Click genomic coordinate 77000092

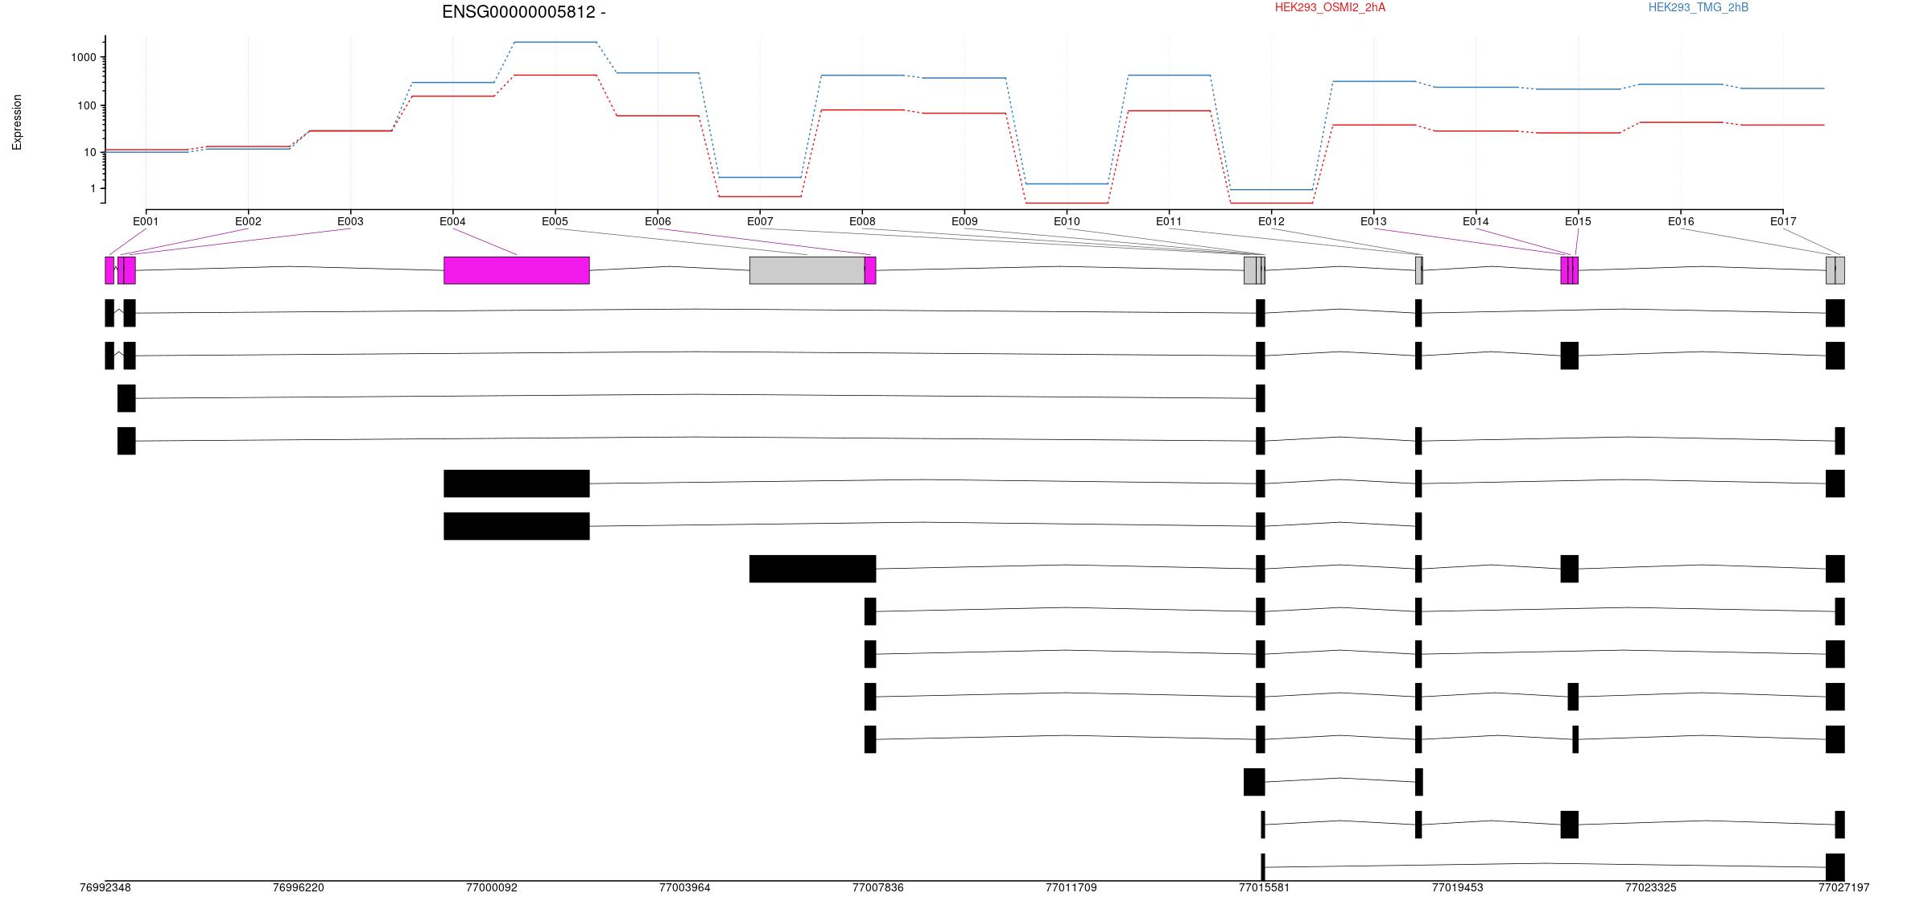[492, 888]
